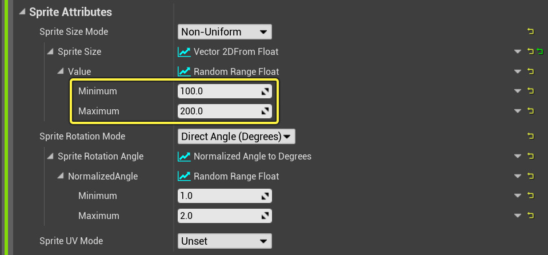Image resolution: width=548 pixels, height=255 pixels.
Task: Click the NormalizedAngle Maximum field showing 2.0
Action: pyautogui.click(x=219, y=216)
